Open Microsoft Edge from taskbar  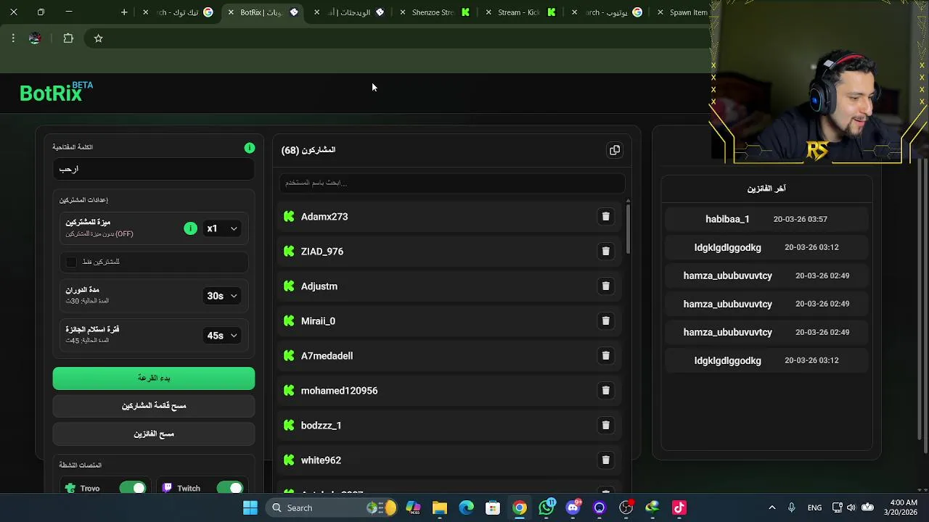[x=466, y=507]
